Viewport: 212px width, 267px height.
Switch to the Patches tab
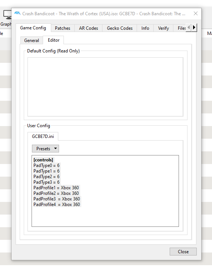63,28
